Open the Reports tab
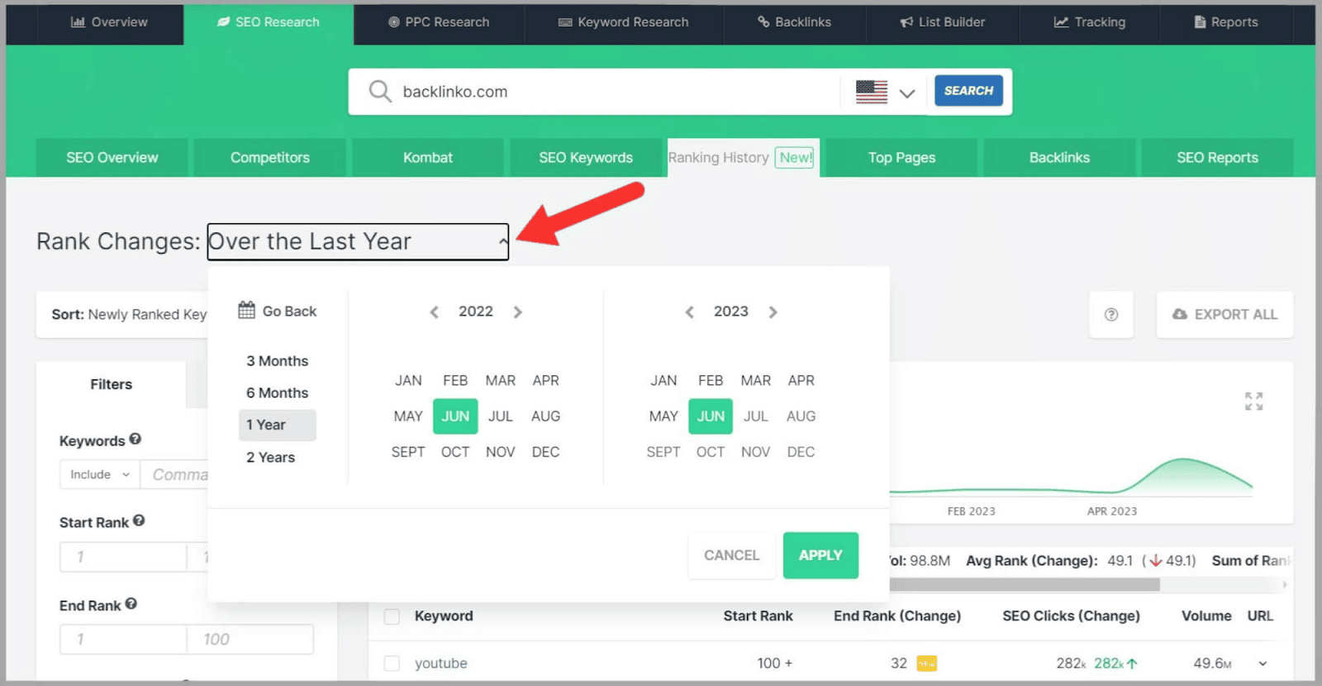 (1226, 22)
